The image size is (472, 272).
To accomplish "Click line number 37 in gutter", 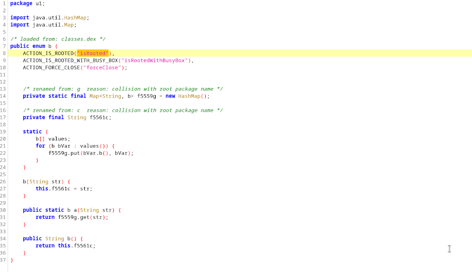I will pos(3,260).
